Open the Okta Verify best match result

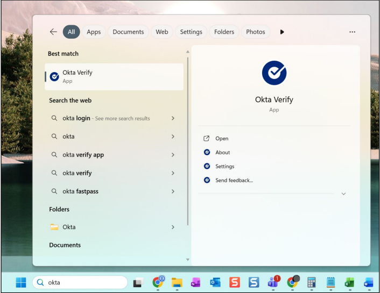click(114, 77)
